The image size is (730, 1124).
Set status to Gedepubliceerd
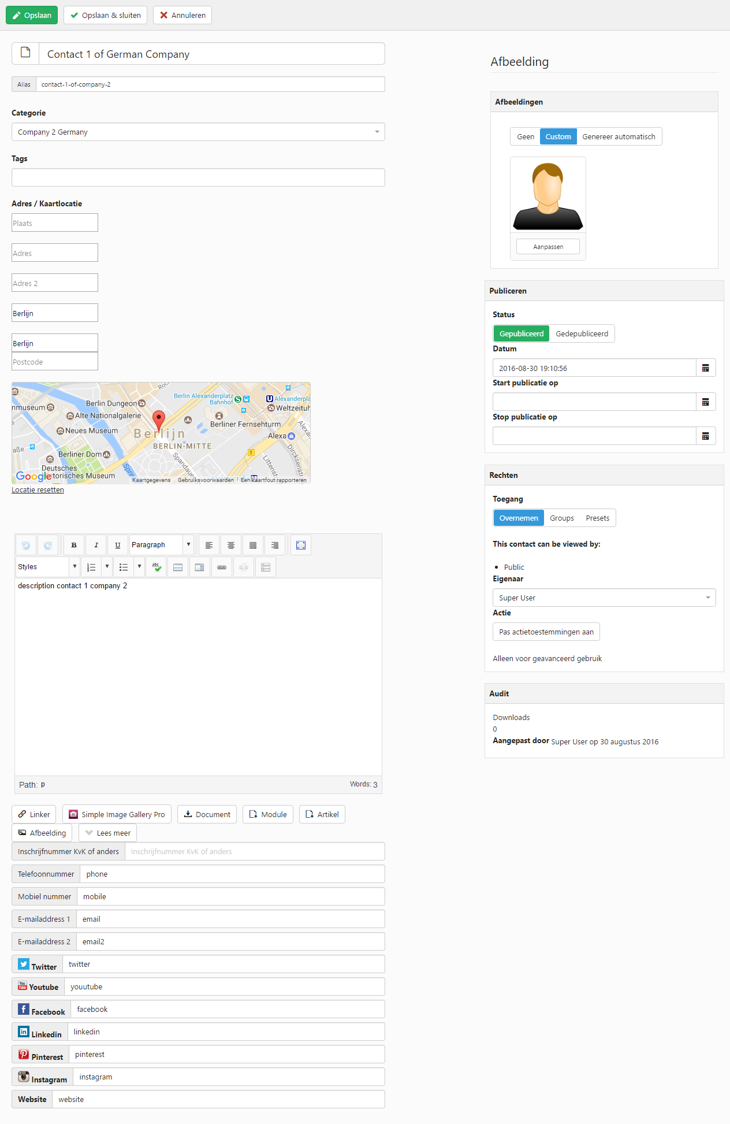tap(582, 334)
